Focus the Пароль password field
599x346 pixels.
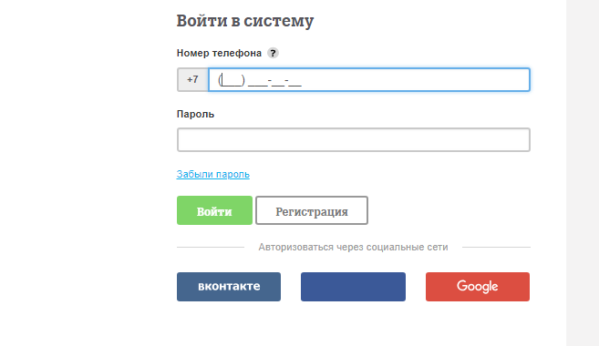354,139
